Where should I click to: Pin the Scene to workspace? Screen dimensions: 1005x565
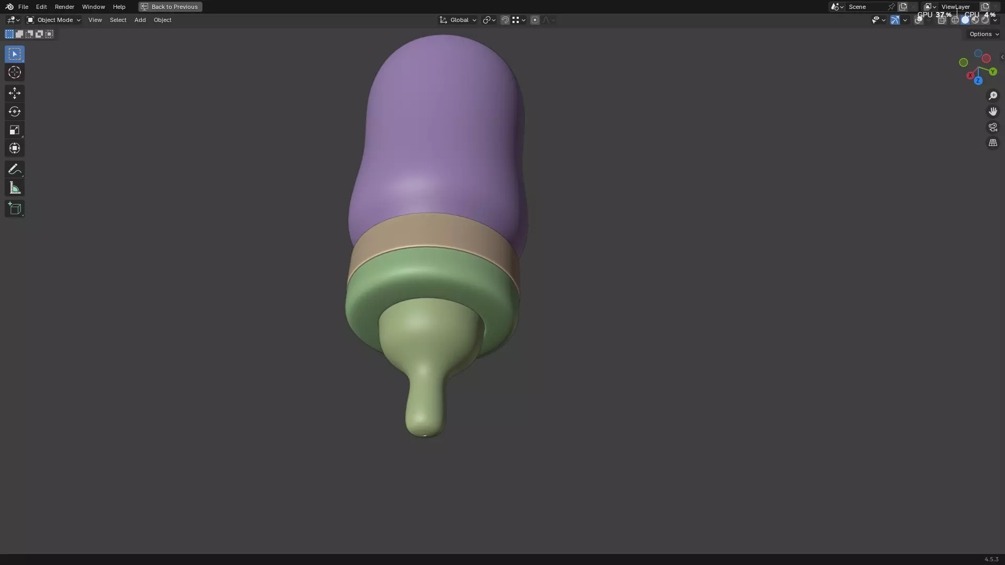(x=891, y=7)
